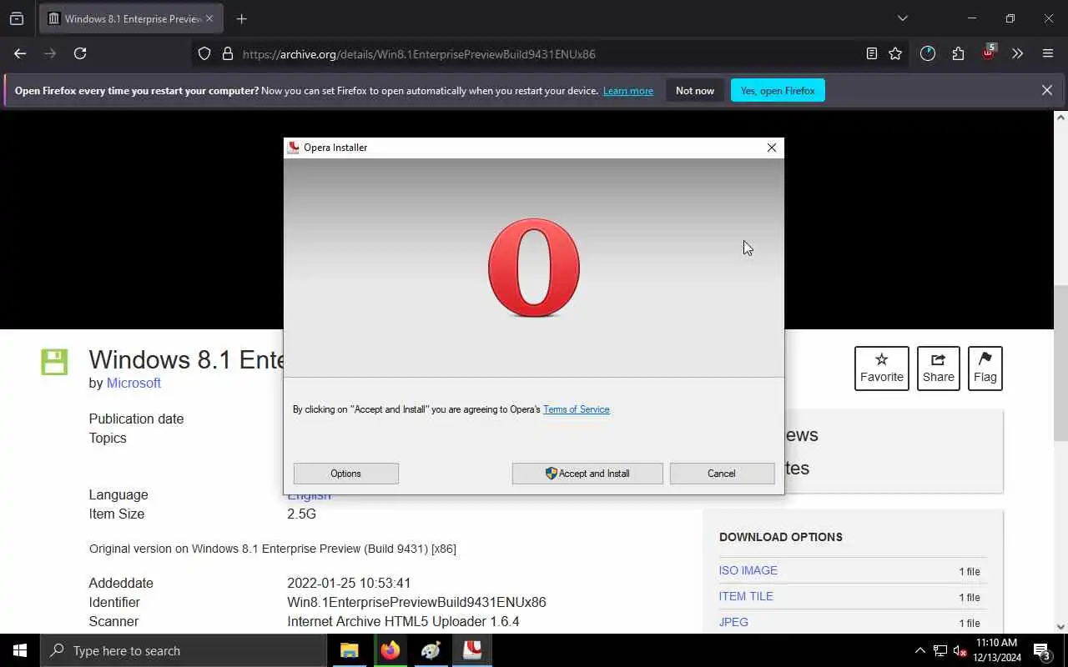Expand more tools overflow chevrons
This screenshot has height=667, width=1068.
tap(1017, 53)
